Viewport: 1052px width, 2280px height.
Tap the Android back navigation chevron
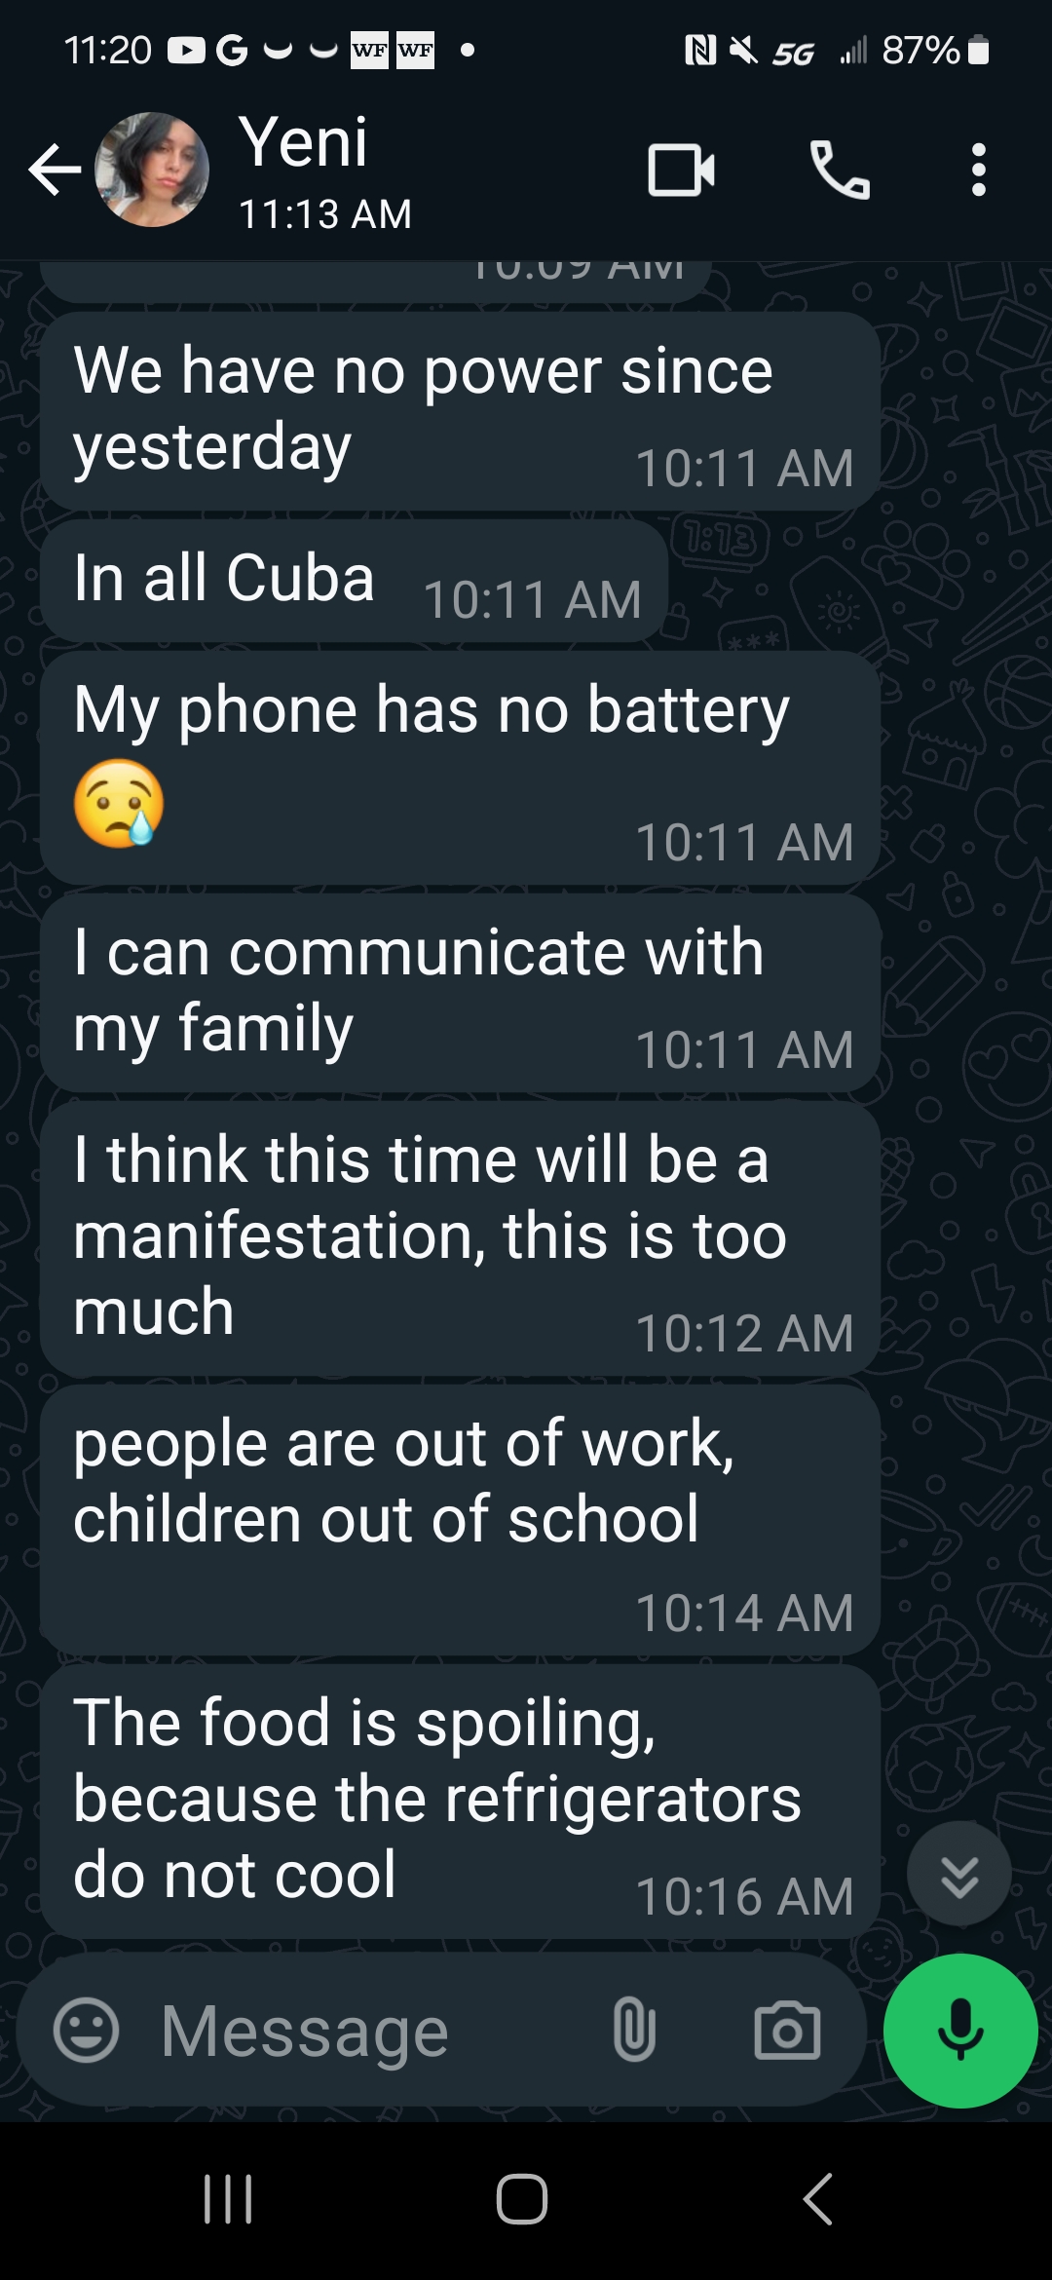click(x=818, y=2199)
